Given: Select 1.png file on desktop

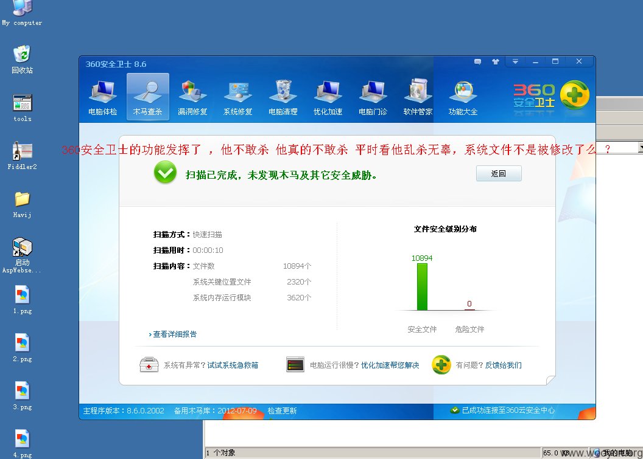Looking at the screenshot, I should click(22, 300).
